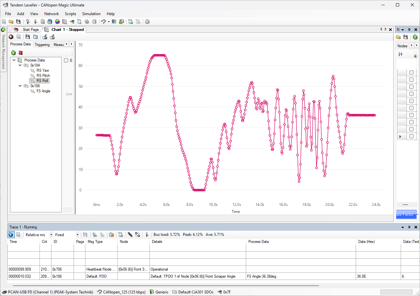The width and height of the screenshot is (420, 296).
Task: Remove selected item with the red X icon
Action: [x=21, y=53]
